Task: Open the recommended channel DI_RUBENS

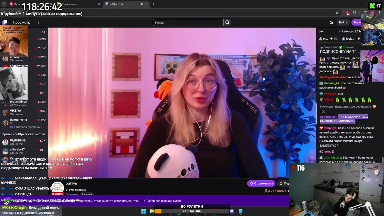Action: [x=24, y=142]
